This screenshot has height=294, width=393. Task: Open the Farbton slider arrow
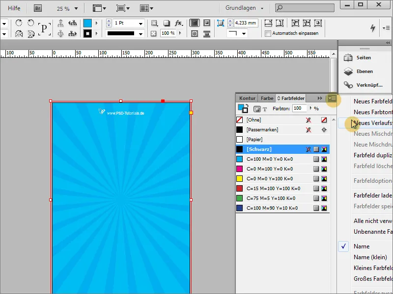[311, 108]
